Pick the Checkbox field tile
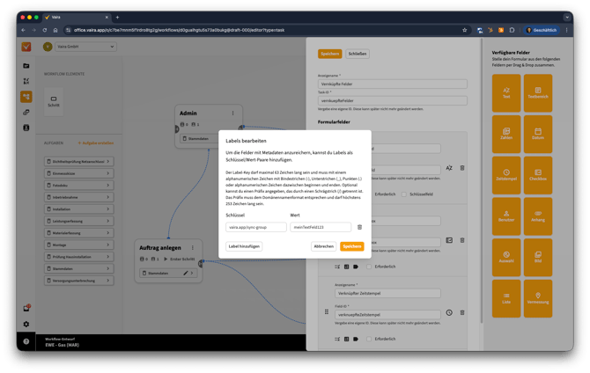This screenshot has width=590, height=373. coord(537,175)
